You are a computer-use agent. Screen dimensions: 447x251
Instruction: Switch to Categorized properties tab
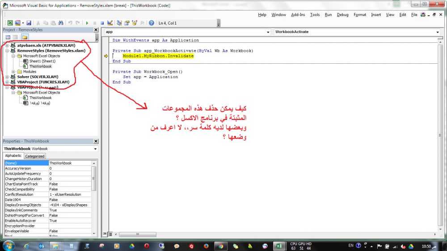[x=34, y=156]
